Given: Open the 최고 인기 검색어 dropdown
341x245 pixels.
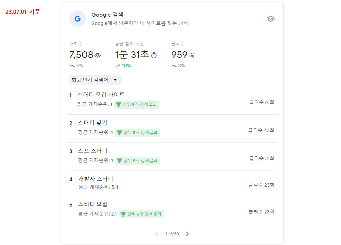Looking at the screenshot, I should pyautogui.click(x=95, y=80).
